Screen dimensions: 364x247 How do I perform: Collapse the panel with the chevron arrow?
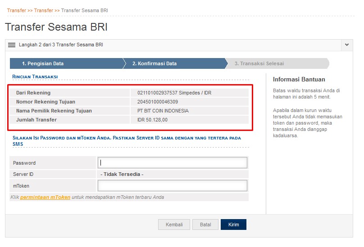tap(347, 45)
